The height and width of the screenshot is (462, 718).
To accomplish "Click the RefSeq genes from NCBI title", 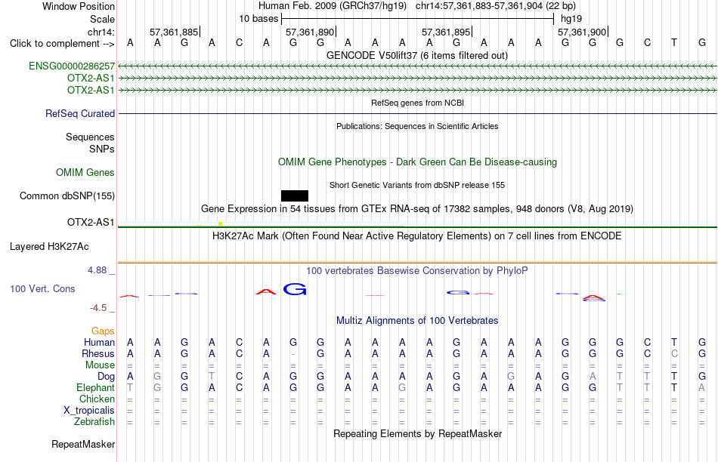I will 417,103.
